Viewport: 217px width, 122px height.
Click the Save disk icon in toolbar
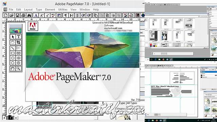point(17,15)
